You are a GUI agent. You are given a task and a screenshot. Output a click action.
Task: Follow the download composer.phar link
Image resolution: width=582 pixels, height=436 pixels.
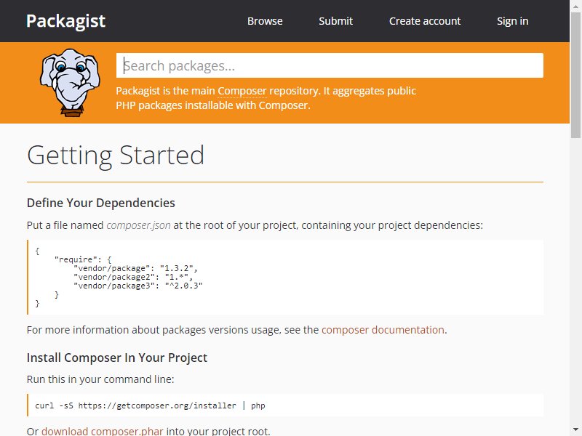click(x=103, y=431)
